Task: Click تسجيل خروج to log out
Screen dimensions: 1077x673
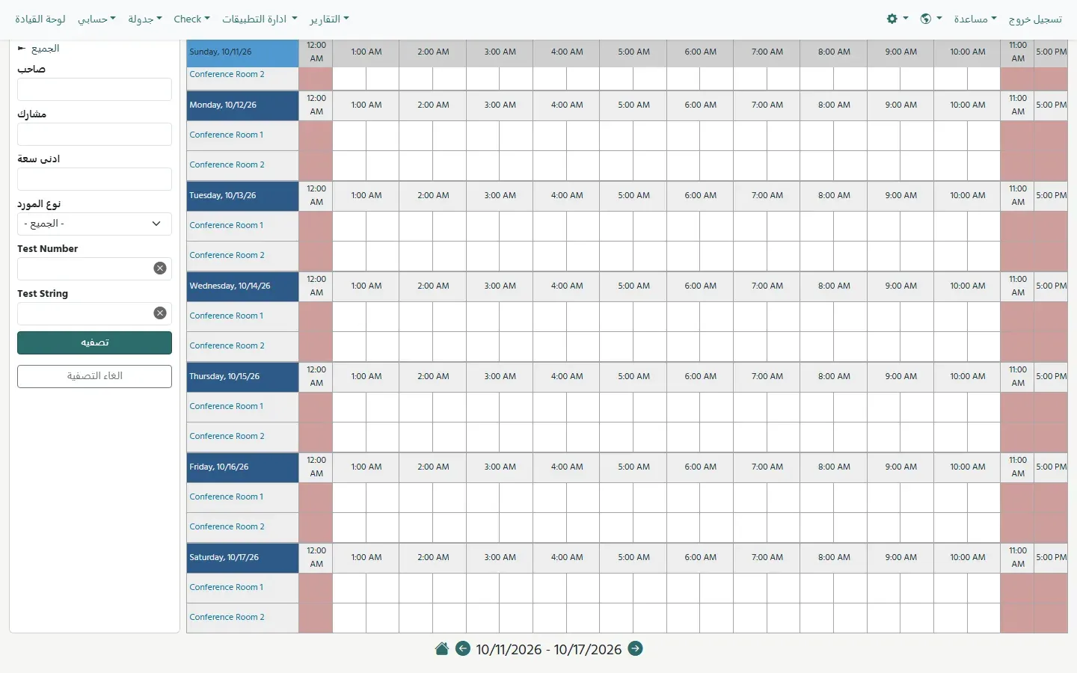Action: [1035, 19]
